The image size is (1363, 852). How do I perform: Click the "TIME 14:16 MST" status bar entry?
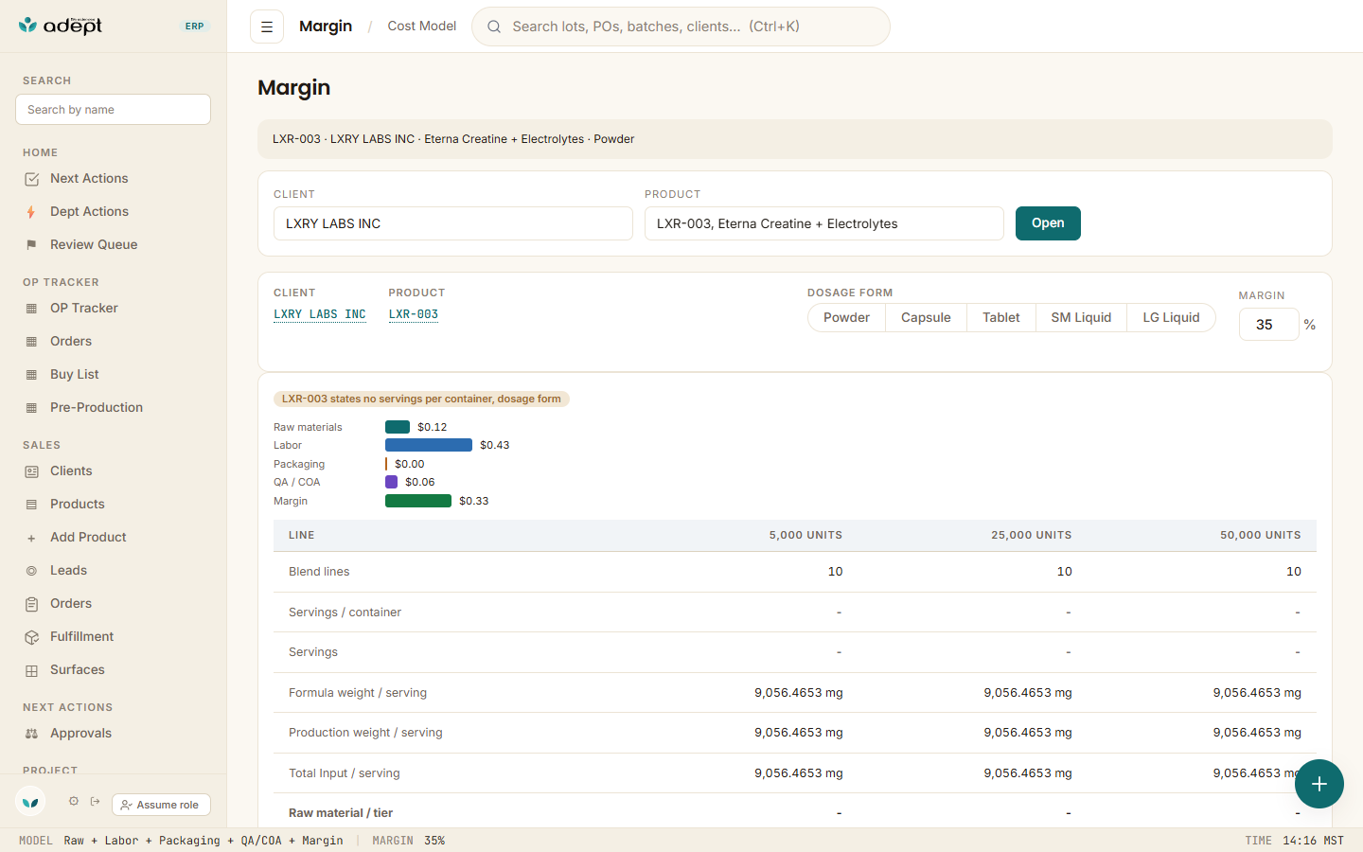pyautogui.click(x=1295, y=841)
